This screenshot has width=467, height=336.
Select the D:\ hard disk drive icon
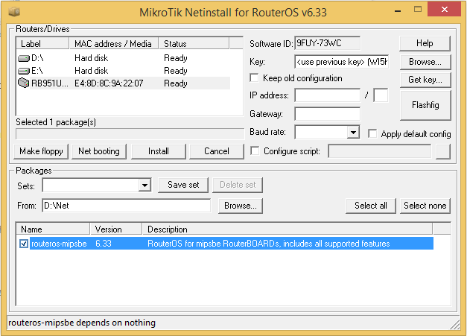(24, 58)
